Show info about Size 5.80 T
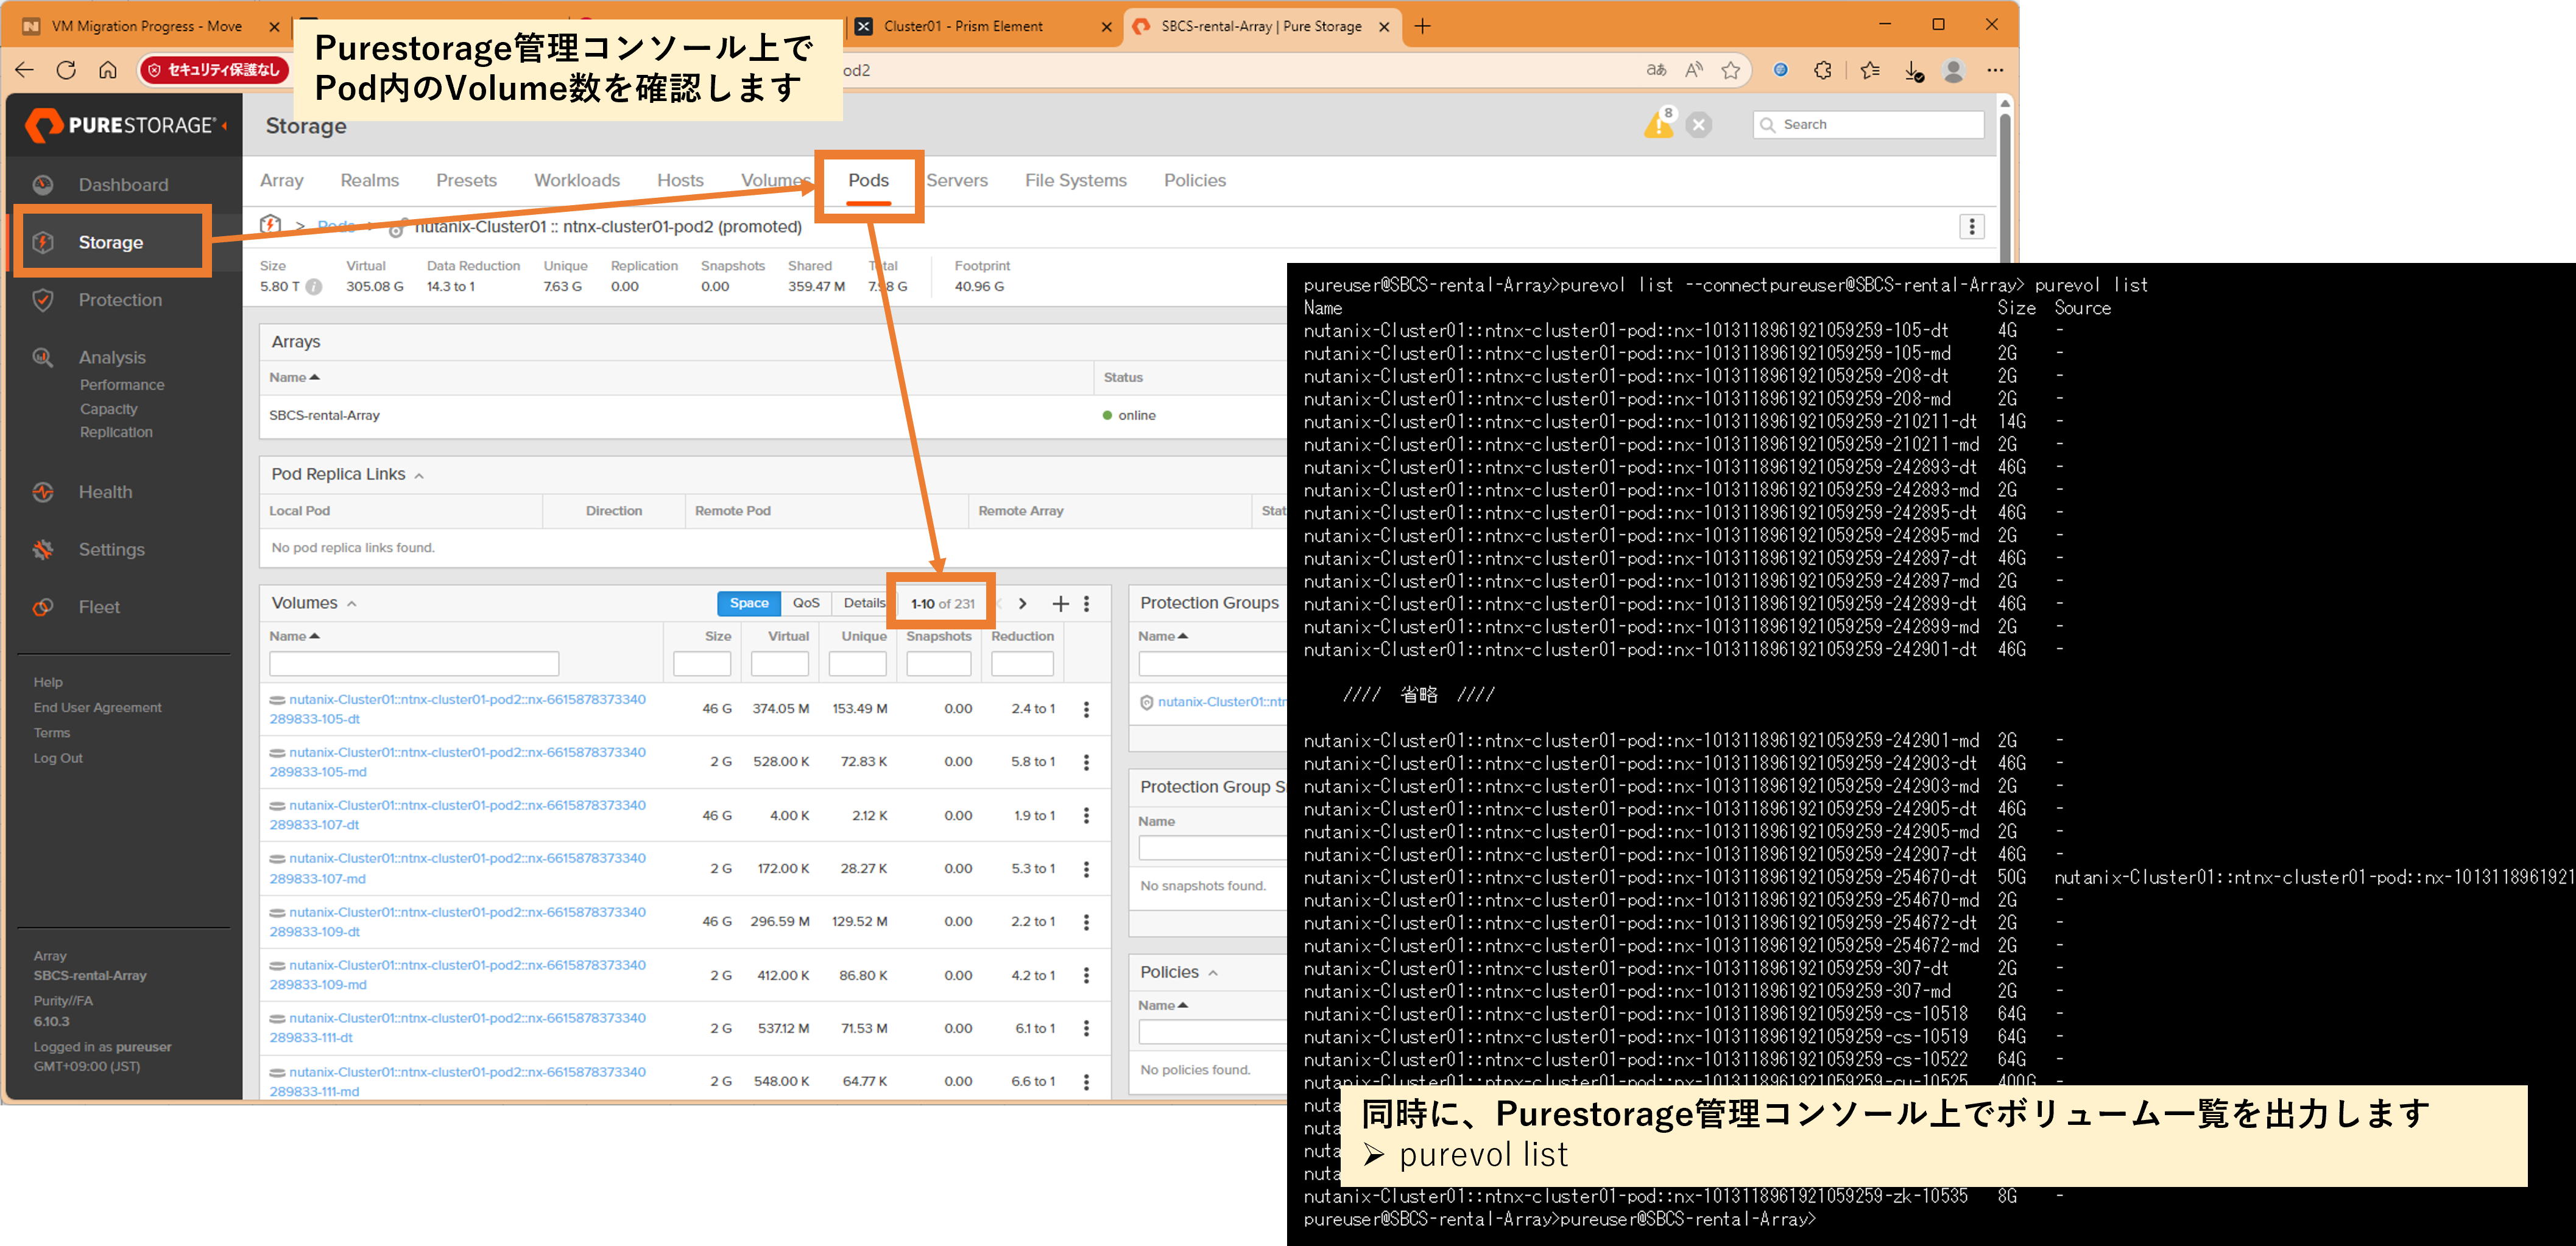The height and width of the screenshot is (1246, 2576). pyautogui.click(x=314, y=287)
